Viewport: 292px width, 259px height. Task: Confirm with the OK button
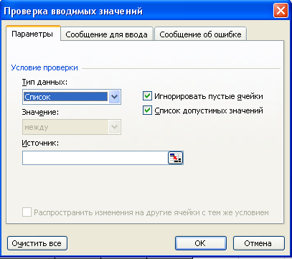pyautogui.click(x=200, y=243)
